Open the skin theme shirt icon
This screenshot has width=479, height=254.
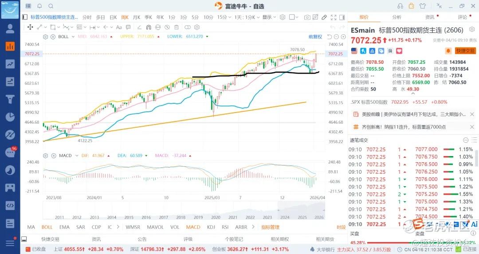pyautogui.click(x=423, y=6)
